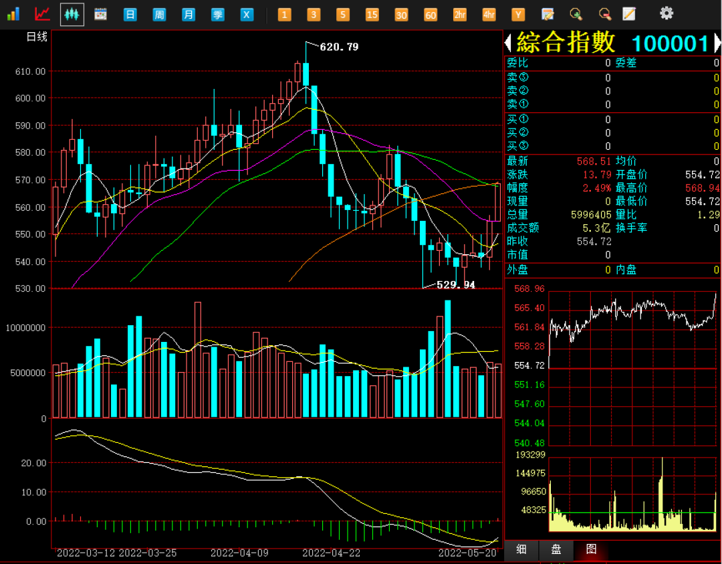
Task: Click the latest price 568.51
Action: [x=594, y=161]
